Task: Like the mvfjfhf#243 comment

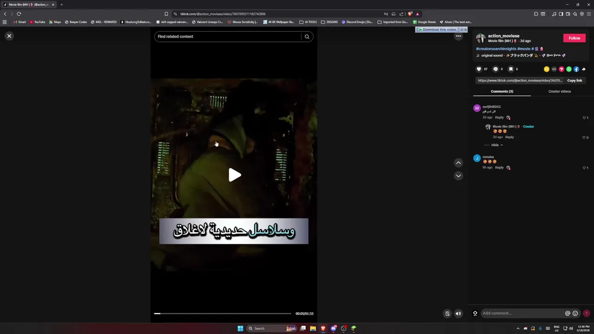Action: coord(584,118)
